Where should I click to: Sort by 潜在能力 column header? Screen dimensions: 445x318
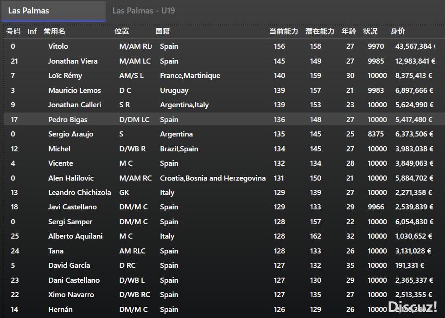[319, 31]
